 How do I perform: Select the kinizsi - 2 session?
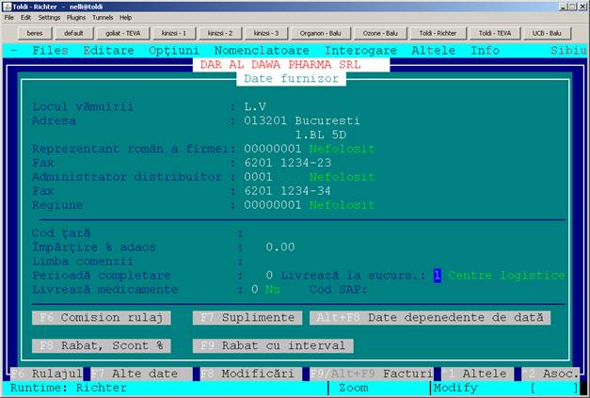[220, 33]
